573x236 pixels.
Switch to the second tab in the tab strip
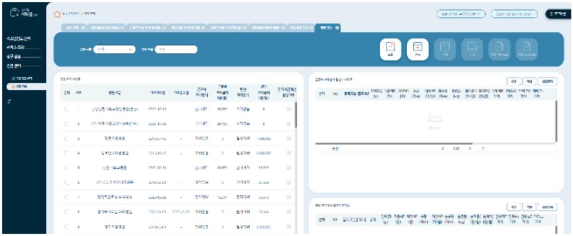click(x=107, y=28)
